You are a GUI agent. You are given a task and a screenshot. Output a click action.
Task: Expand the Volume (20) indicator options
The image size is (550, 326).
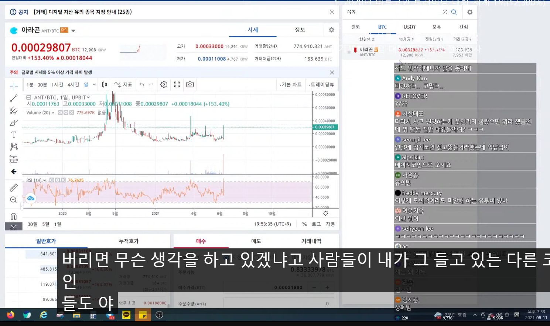click(53, 113)
